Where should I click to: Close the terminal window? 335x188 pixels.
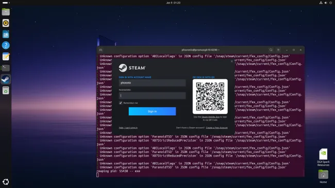coord(300,50)
